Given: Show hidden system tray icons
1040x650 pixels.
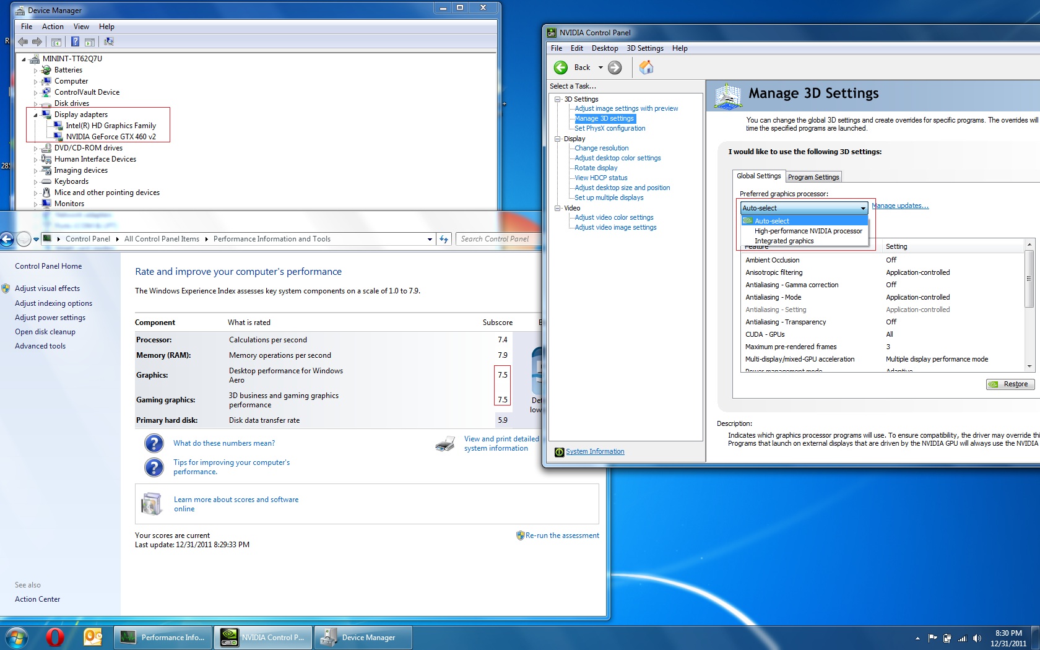Looking at the screenshot, I should coord(917,638).
